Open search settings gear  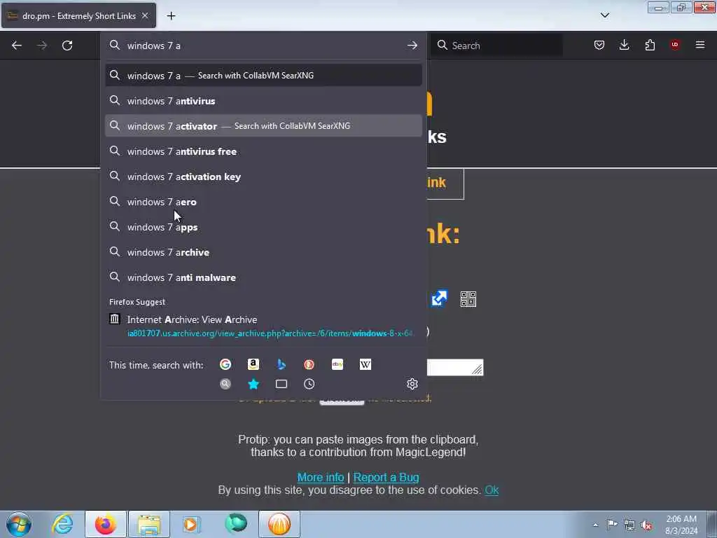412,384
